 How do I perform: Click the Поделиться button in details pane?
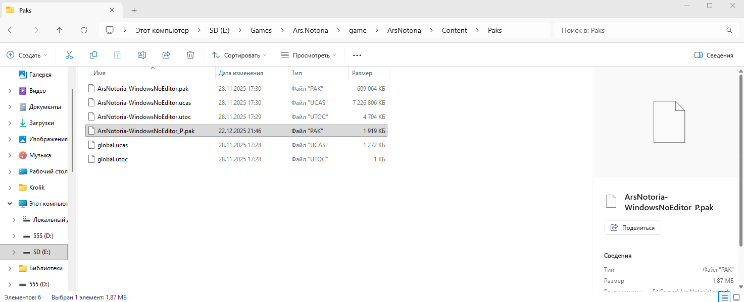point(632,228)
